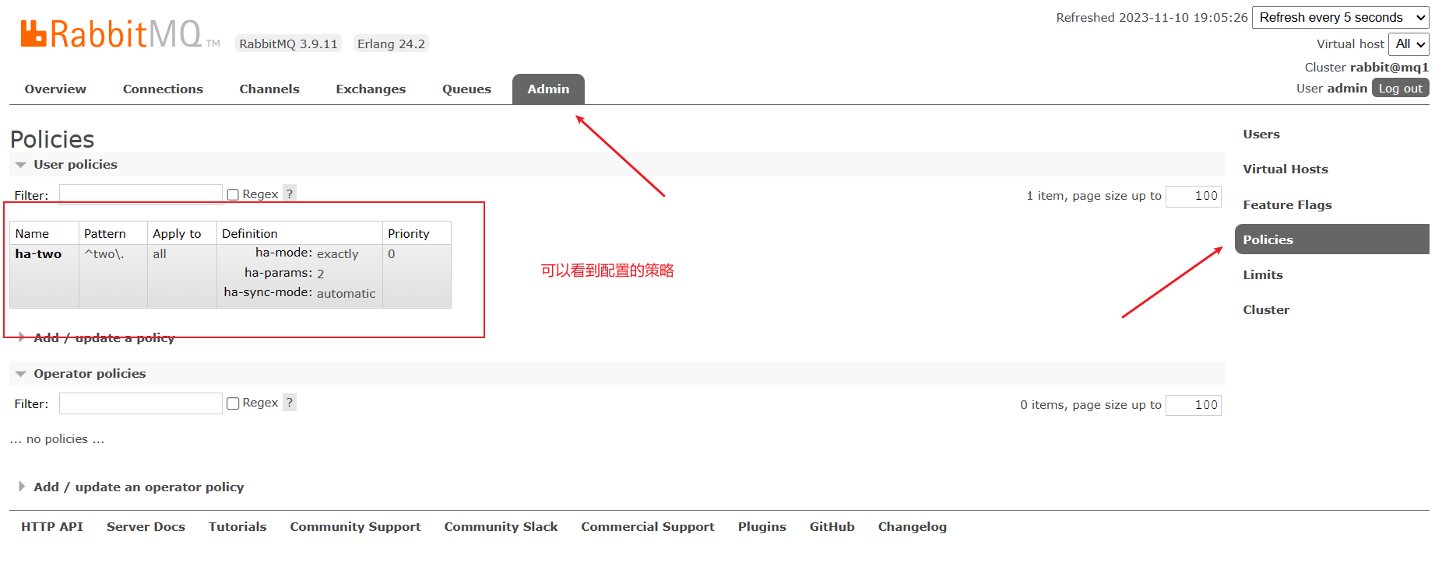
Task: Expand Add / update a policy
Action: coord(104,337)
